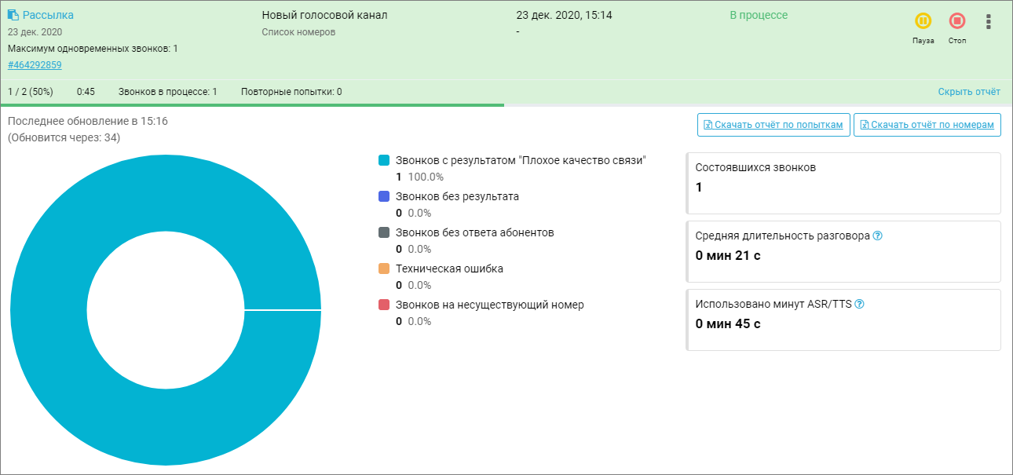Download the report by attempts
Image resolution: width=1013 pixels, height=475 pixels.
[773, 125]
